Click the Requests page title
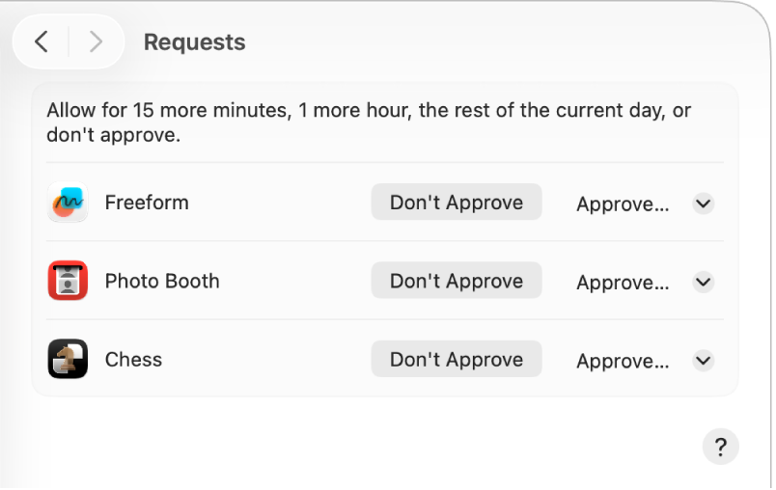This screenshot has width=776, height=490. tap(194, 42)
